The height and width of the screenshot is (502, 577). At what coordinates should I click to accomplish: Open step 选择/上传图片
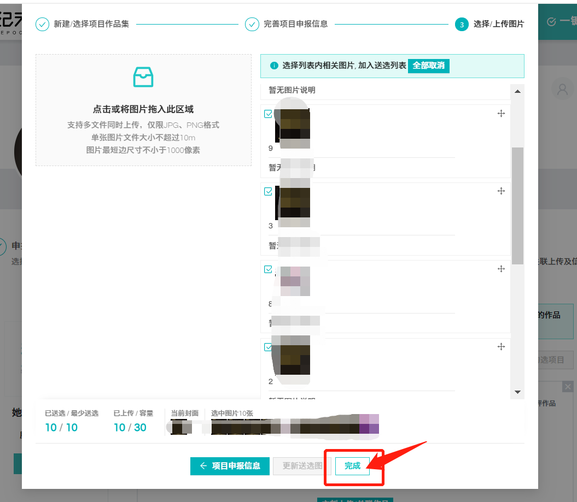499,24
